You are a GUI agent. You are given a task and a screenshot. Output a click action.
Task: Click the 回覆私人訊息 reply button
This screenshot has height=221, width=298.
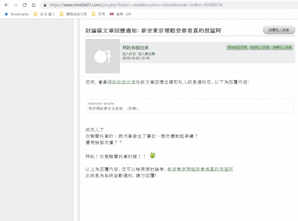pyautogui.click(x=279, y=30)
